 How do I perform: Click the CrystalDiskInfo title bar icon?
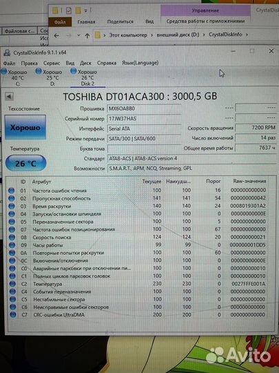(7, 52)
